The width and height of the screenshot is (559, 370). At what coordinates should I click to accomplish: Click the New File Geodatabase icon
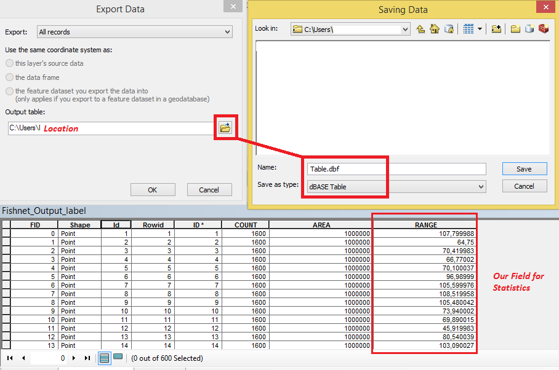point(529,29)
